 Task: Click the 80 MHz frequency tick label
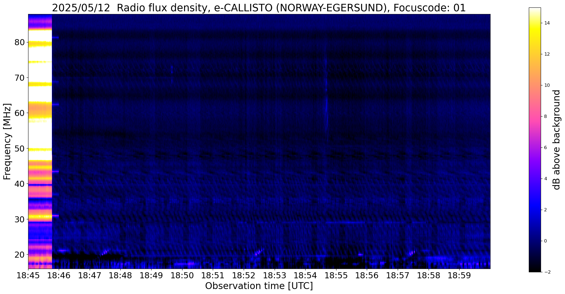(20, 42)
